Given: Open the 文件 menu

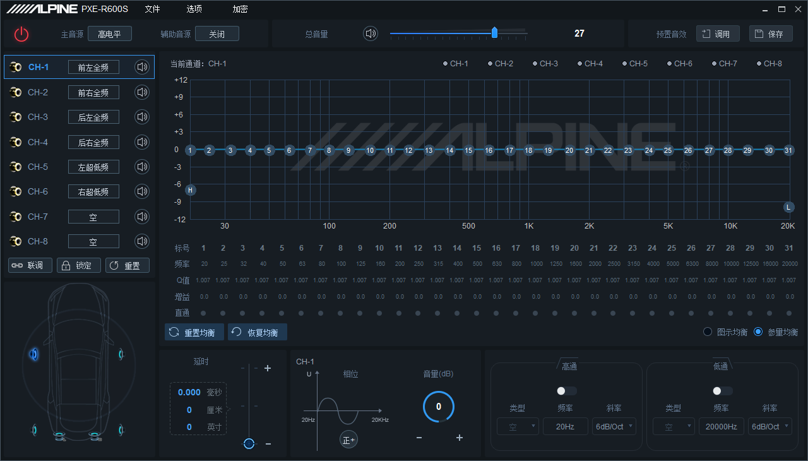Looking at the screenshot, I should [x=152, y=9].
